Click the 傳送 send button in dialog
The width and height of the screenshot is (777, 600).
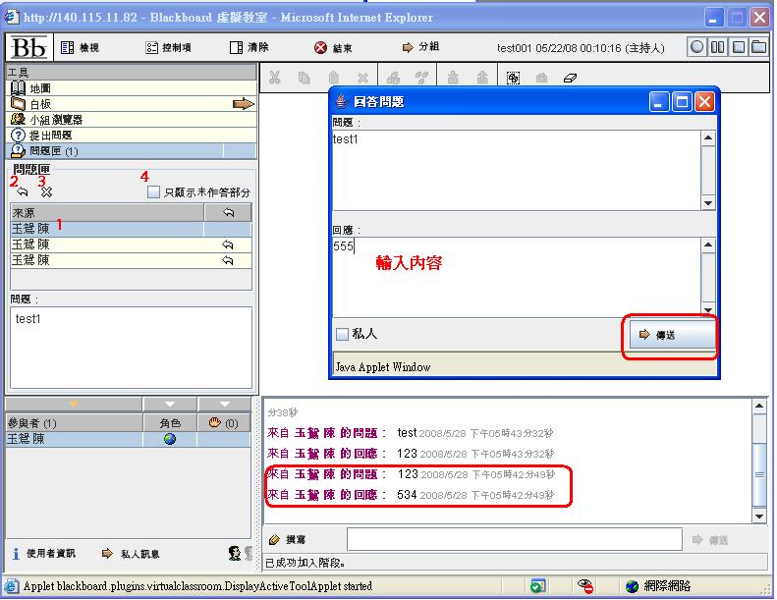click(x=671, y=335)
